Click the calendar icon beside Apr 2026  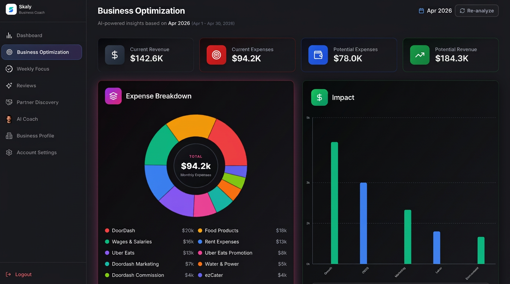coord(421,11)
